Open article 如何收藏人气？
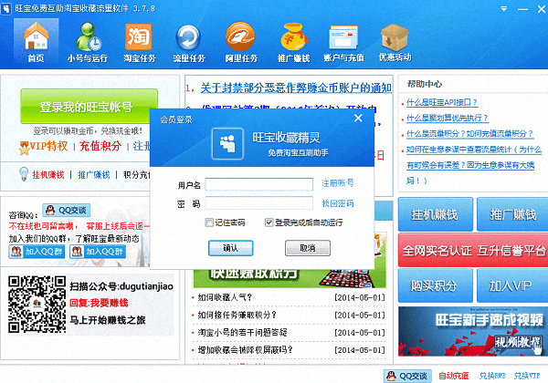The width and height of the screenshot is (548, 383). pyautogui.click(x=225, y=297)
